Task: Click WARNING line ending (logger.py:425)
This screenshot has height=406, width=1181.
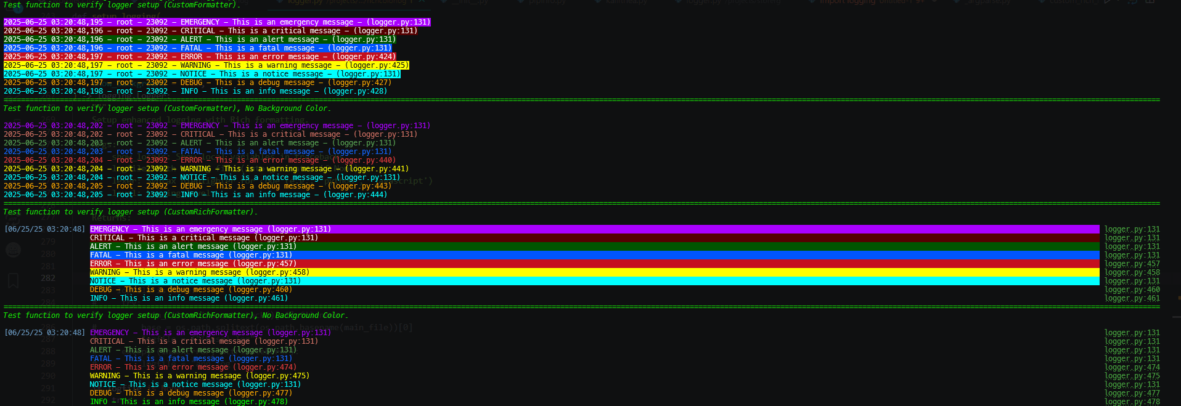Action: pyautogui.click(x=206, y=65)
